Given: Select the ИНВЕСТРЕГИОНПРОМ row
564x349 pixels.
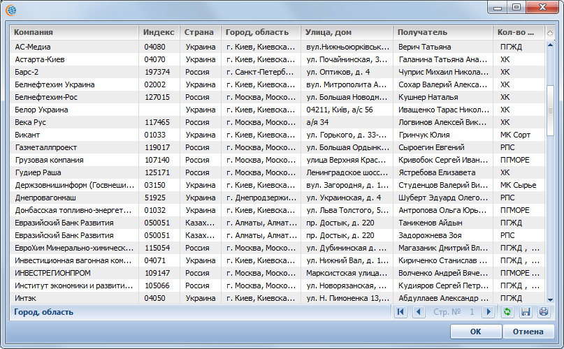Looking at the screenshot, I should tap(277, 273).
